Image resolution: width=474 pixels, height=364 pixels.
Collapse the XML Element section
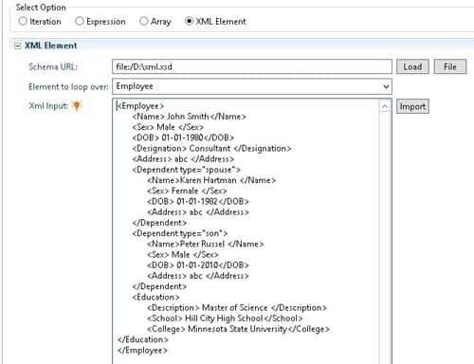point(18,45)
